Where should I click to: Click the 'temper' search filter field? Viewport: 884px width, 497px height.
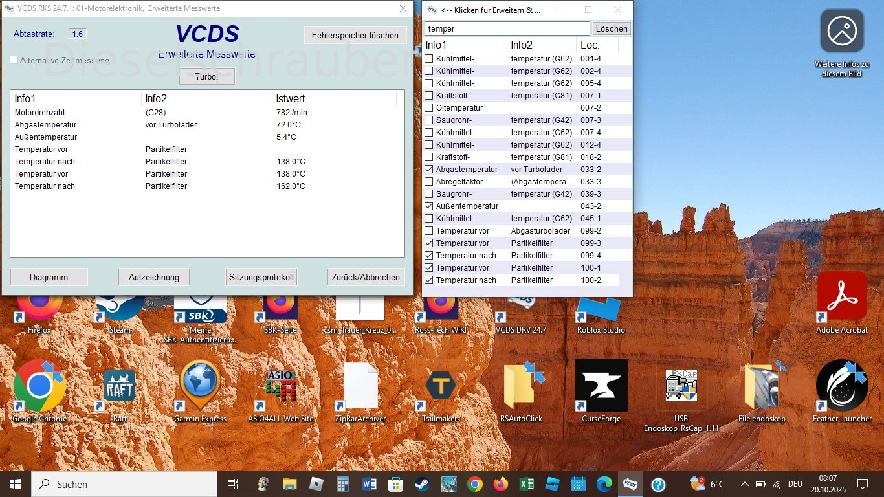click(x=507, y=28)
